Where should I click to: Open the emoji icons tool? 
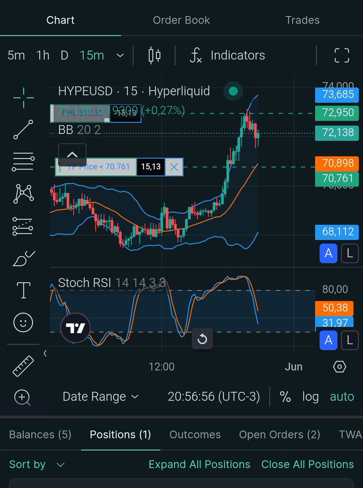(x=24, y=322)
